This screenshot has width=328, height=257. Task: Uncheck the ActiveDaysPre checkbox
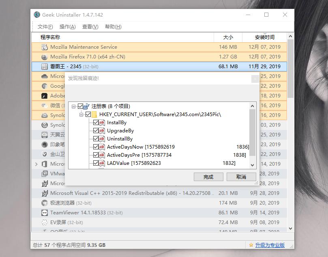click(x=96, y=155)
